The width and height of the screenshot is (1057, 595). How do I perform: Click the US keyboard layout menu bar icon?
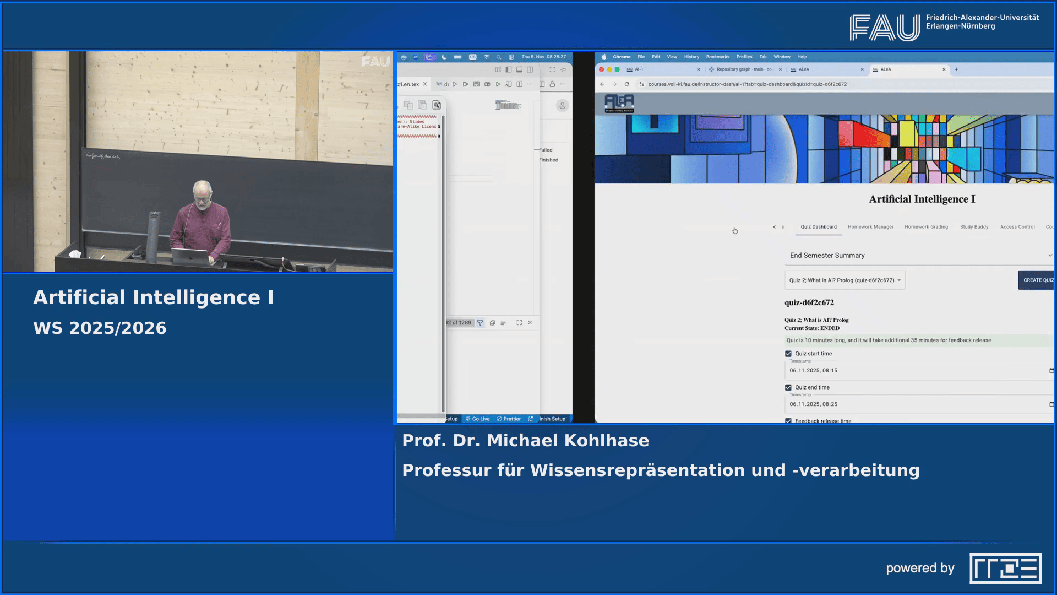click(x=473, y=57)
